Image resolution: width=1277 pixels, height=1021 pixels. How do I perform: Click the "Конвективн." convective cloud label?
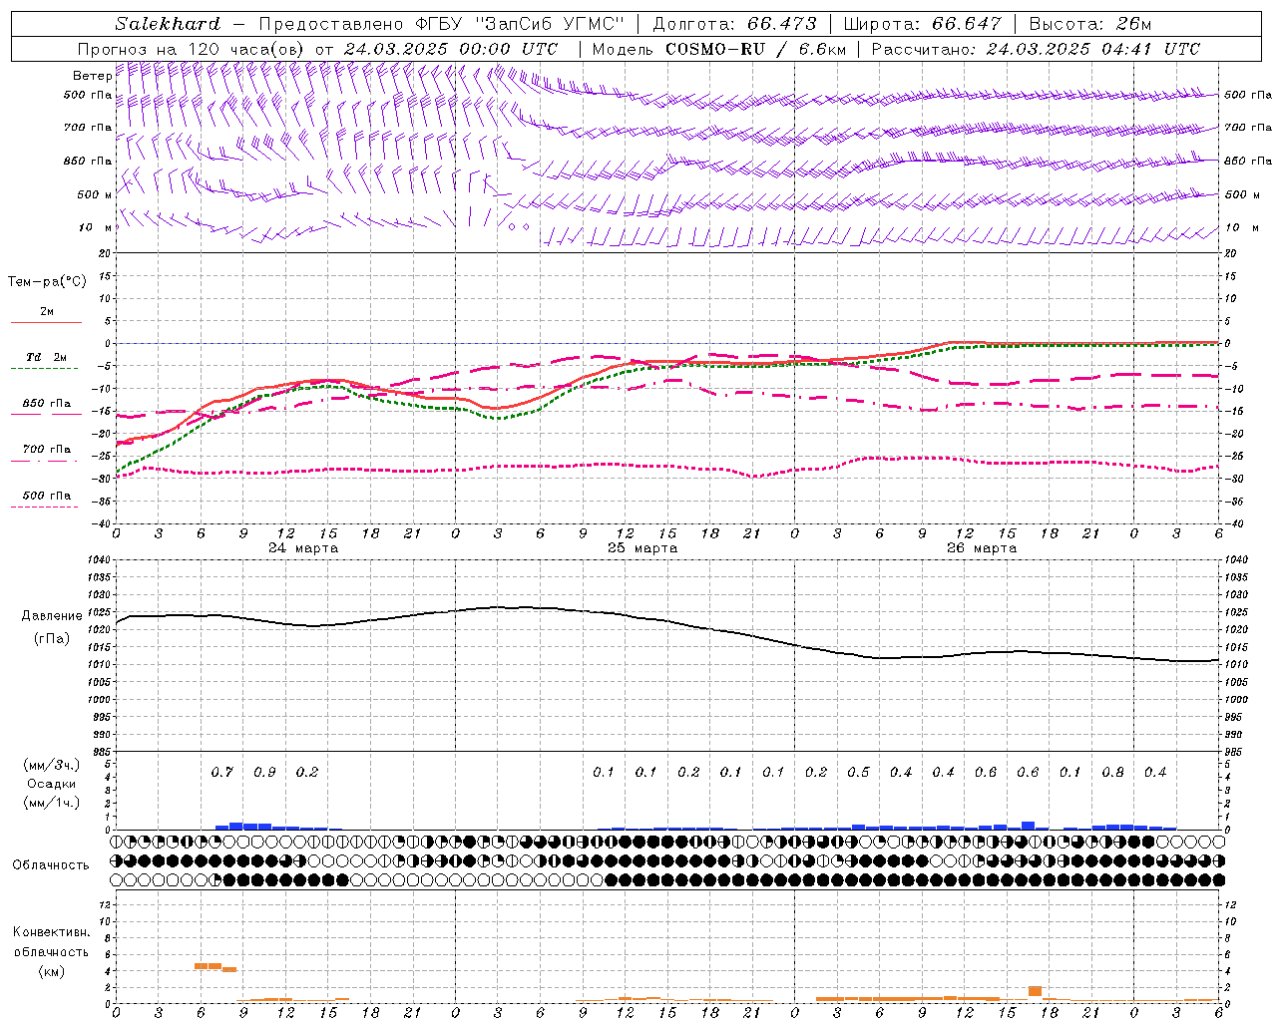[x=51, y=932]
